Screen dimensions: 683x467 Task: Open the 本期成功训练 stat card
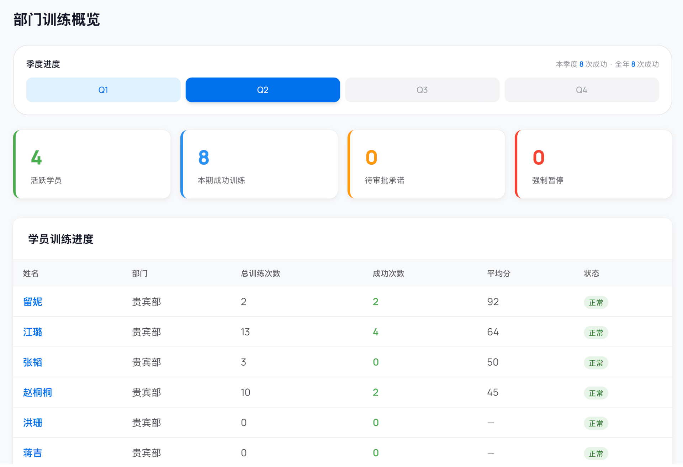pos(259,164)
